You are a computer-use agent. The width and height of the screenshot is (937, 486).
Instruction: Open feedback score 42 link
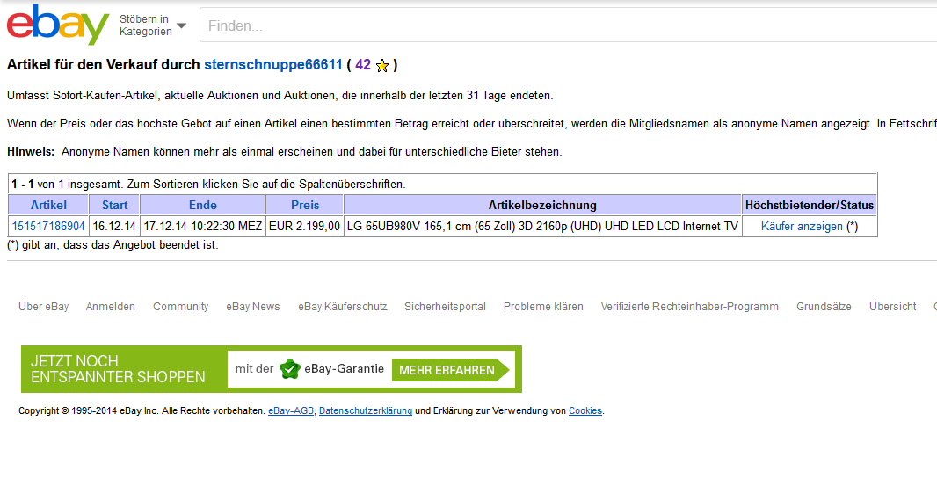[x=363, y=64]
